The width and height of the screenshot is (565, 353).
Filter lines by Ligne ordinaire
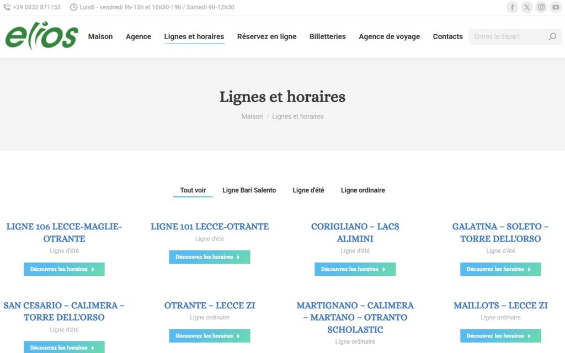(363, 190)
